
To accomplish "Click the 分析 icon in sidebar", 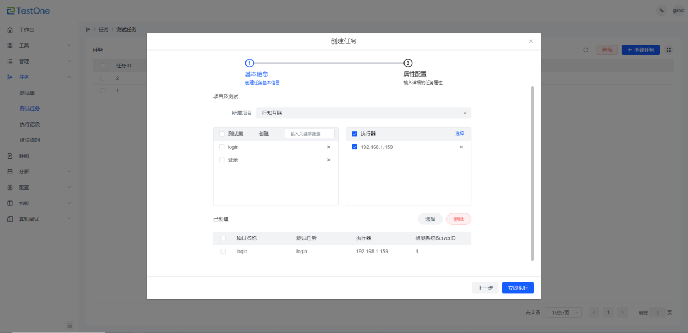I will coord(10,172).
